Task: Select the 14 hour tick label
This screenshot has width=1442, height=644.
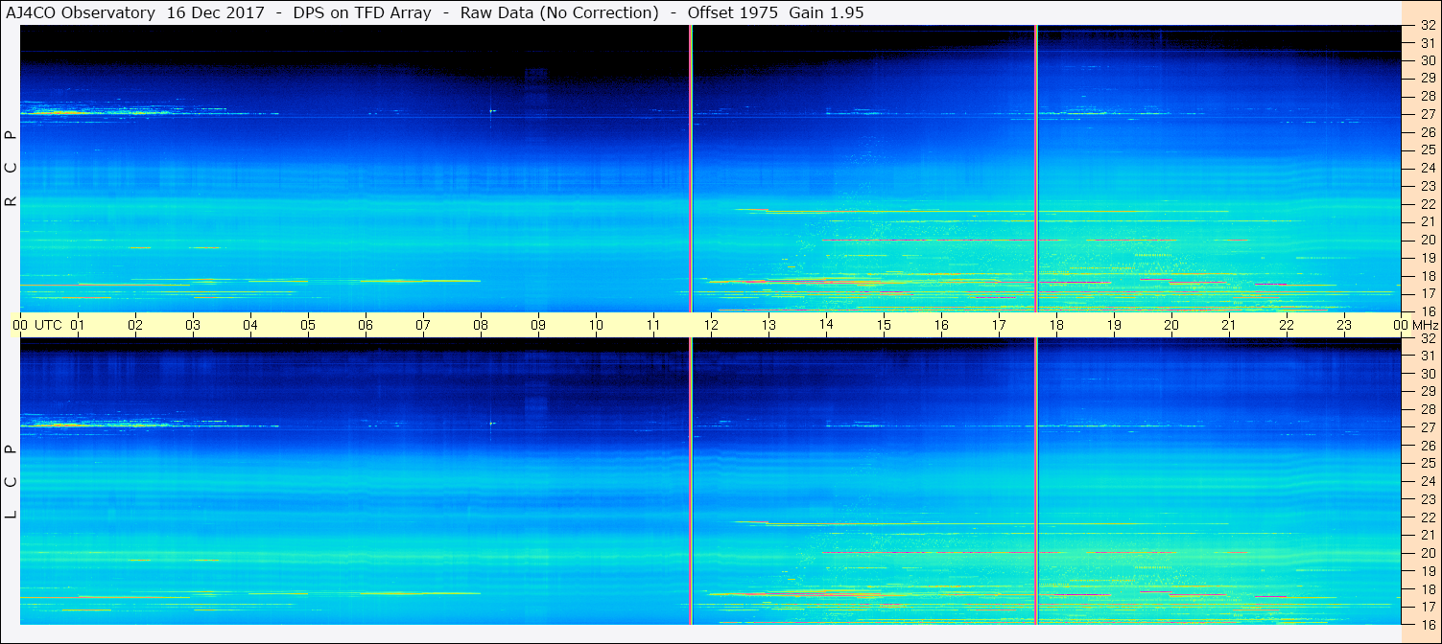Action: pos(826,325)
